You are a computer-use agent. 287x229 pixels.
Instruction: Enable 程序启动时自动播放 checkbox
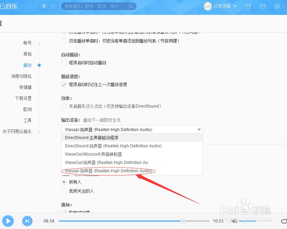tap(64, 63)
